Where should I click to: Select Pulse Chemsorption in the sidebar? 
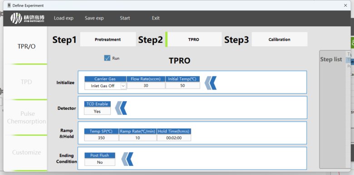[26, 118]
